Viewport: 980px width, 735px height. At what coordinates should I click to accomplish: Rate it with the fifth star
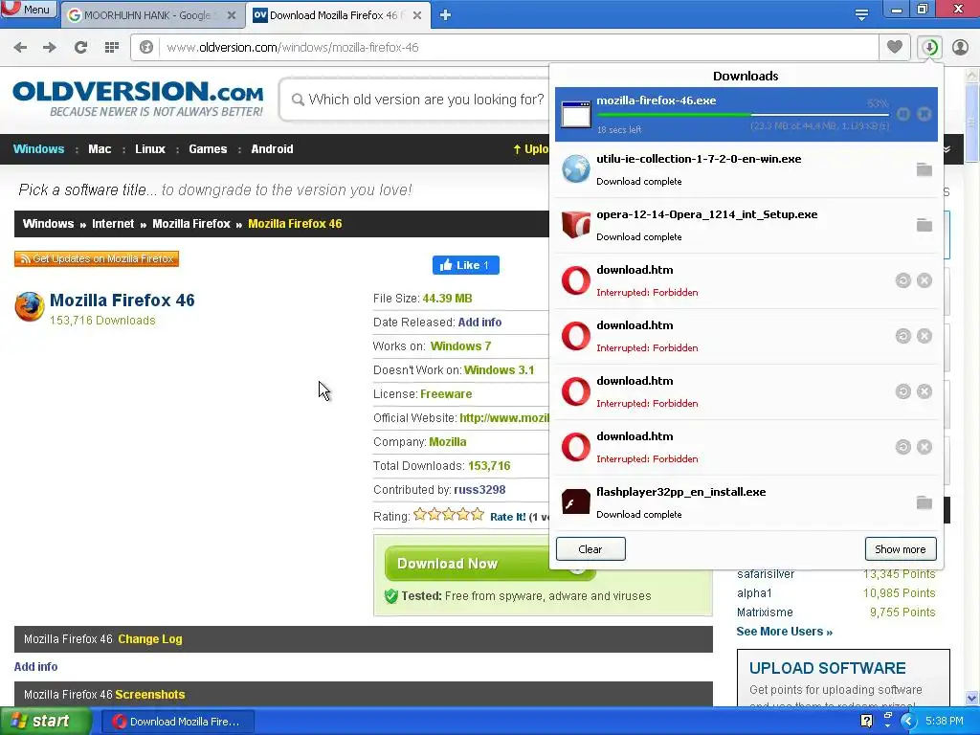pos(478,514)
